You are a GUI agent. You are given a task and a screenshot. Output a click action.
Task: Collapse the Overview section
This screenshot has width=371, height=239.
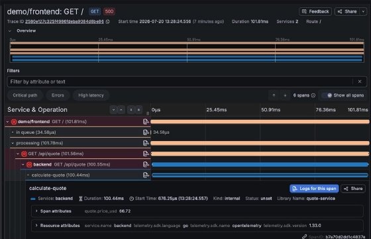tap(10, 30)
